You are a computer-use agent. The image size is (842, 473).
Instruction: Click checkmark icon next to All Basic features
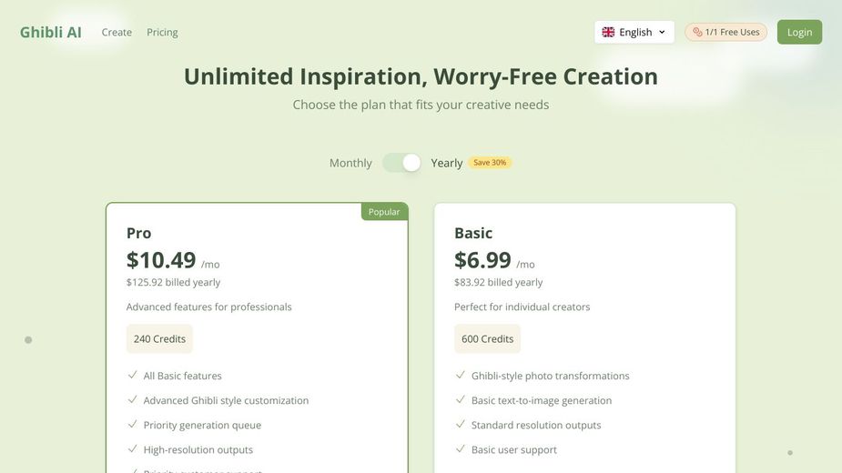(133, 375)
